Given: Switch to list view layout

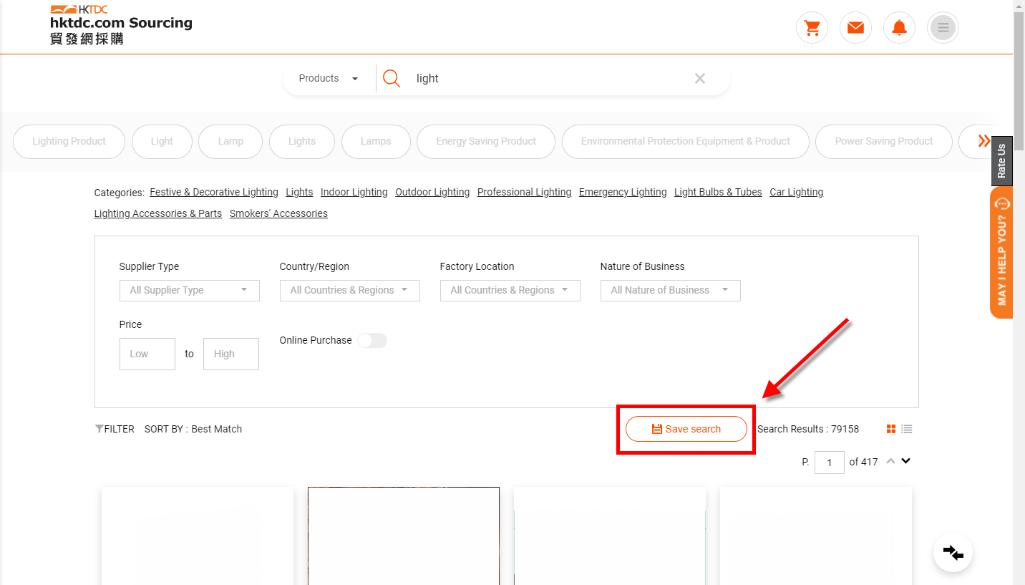Looking at the screenshot, I should 907,429.
